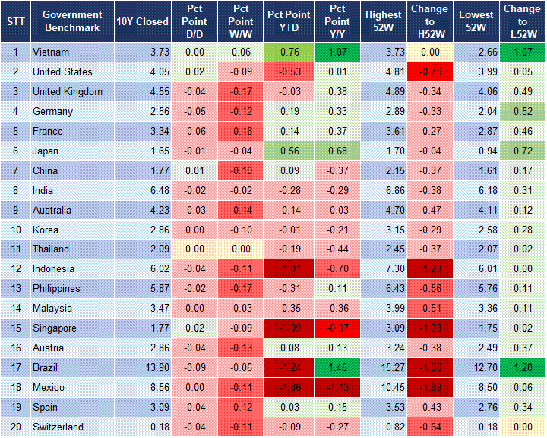Click row number 10 for Korea
This screenshot has height=438, width=547.
(x=15, y=230)
